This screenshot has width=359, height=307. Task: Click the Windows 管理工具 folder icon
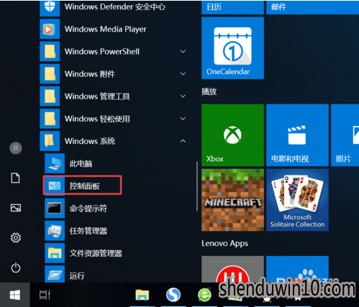pyautogui.click(x=50, y=96)
